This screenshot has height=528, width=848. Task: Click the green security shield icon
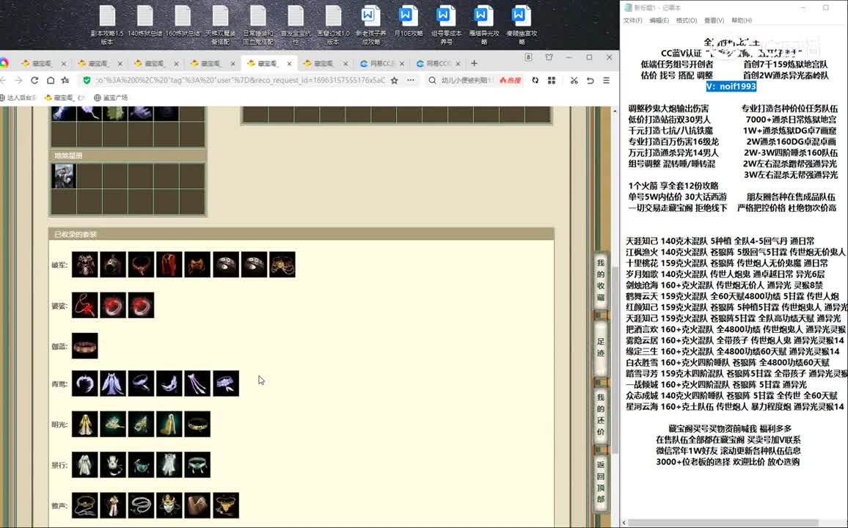pyautogui.click(x=87, y=80)
